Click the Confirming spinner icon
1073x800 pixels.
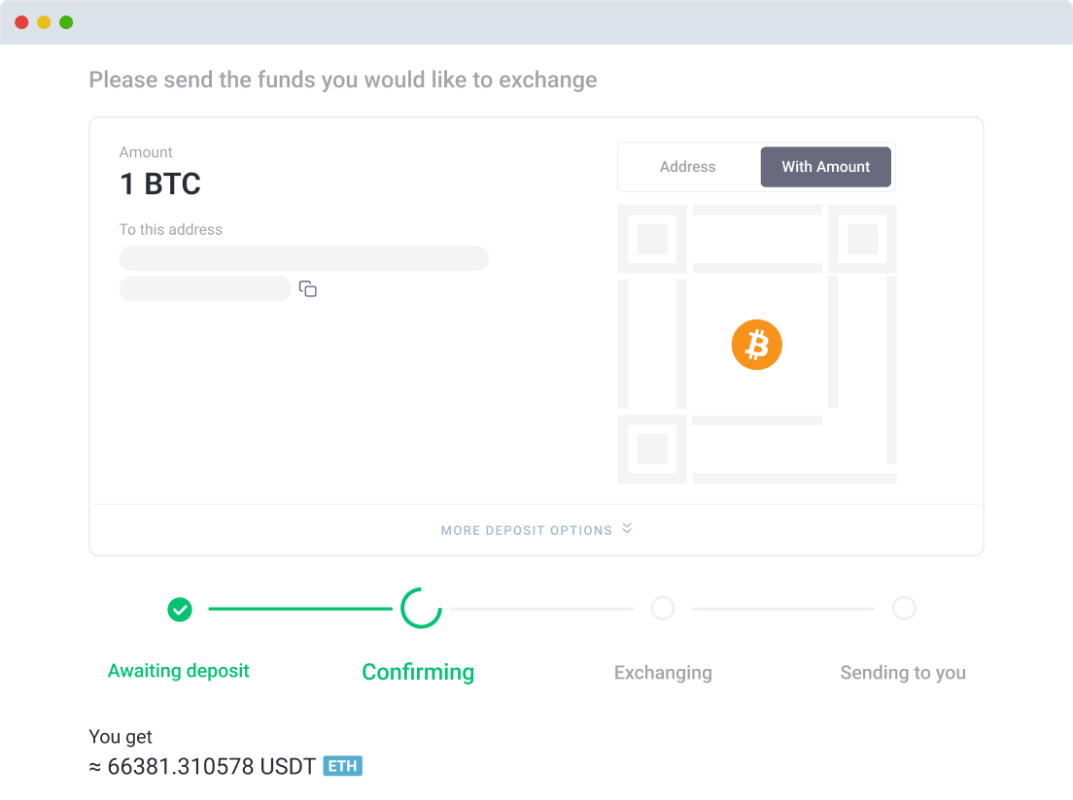420,608
